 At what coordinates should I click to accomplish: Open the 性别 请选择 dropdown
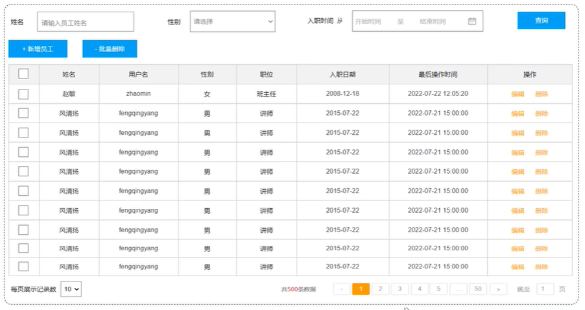tap(232, 21)
